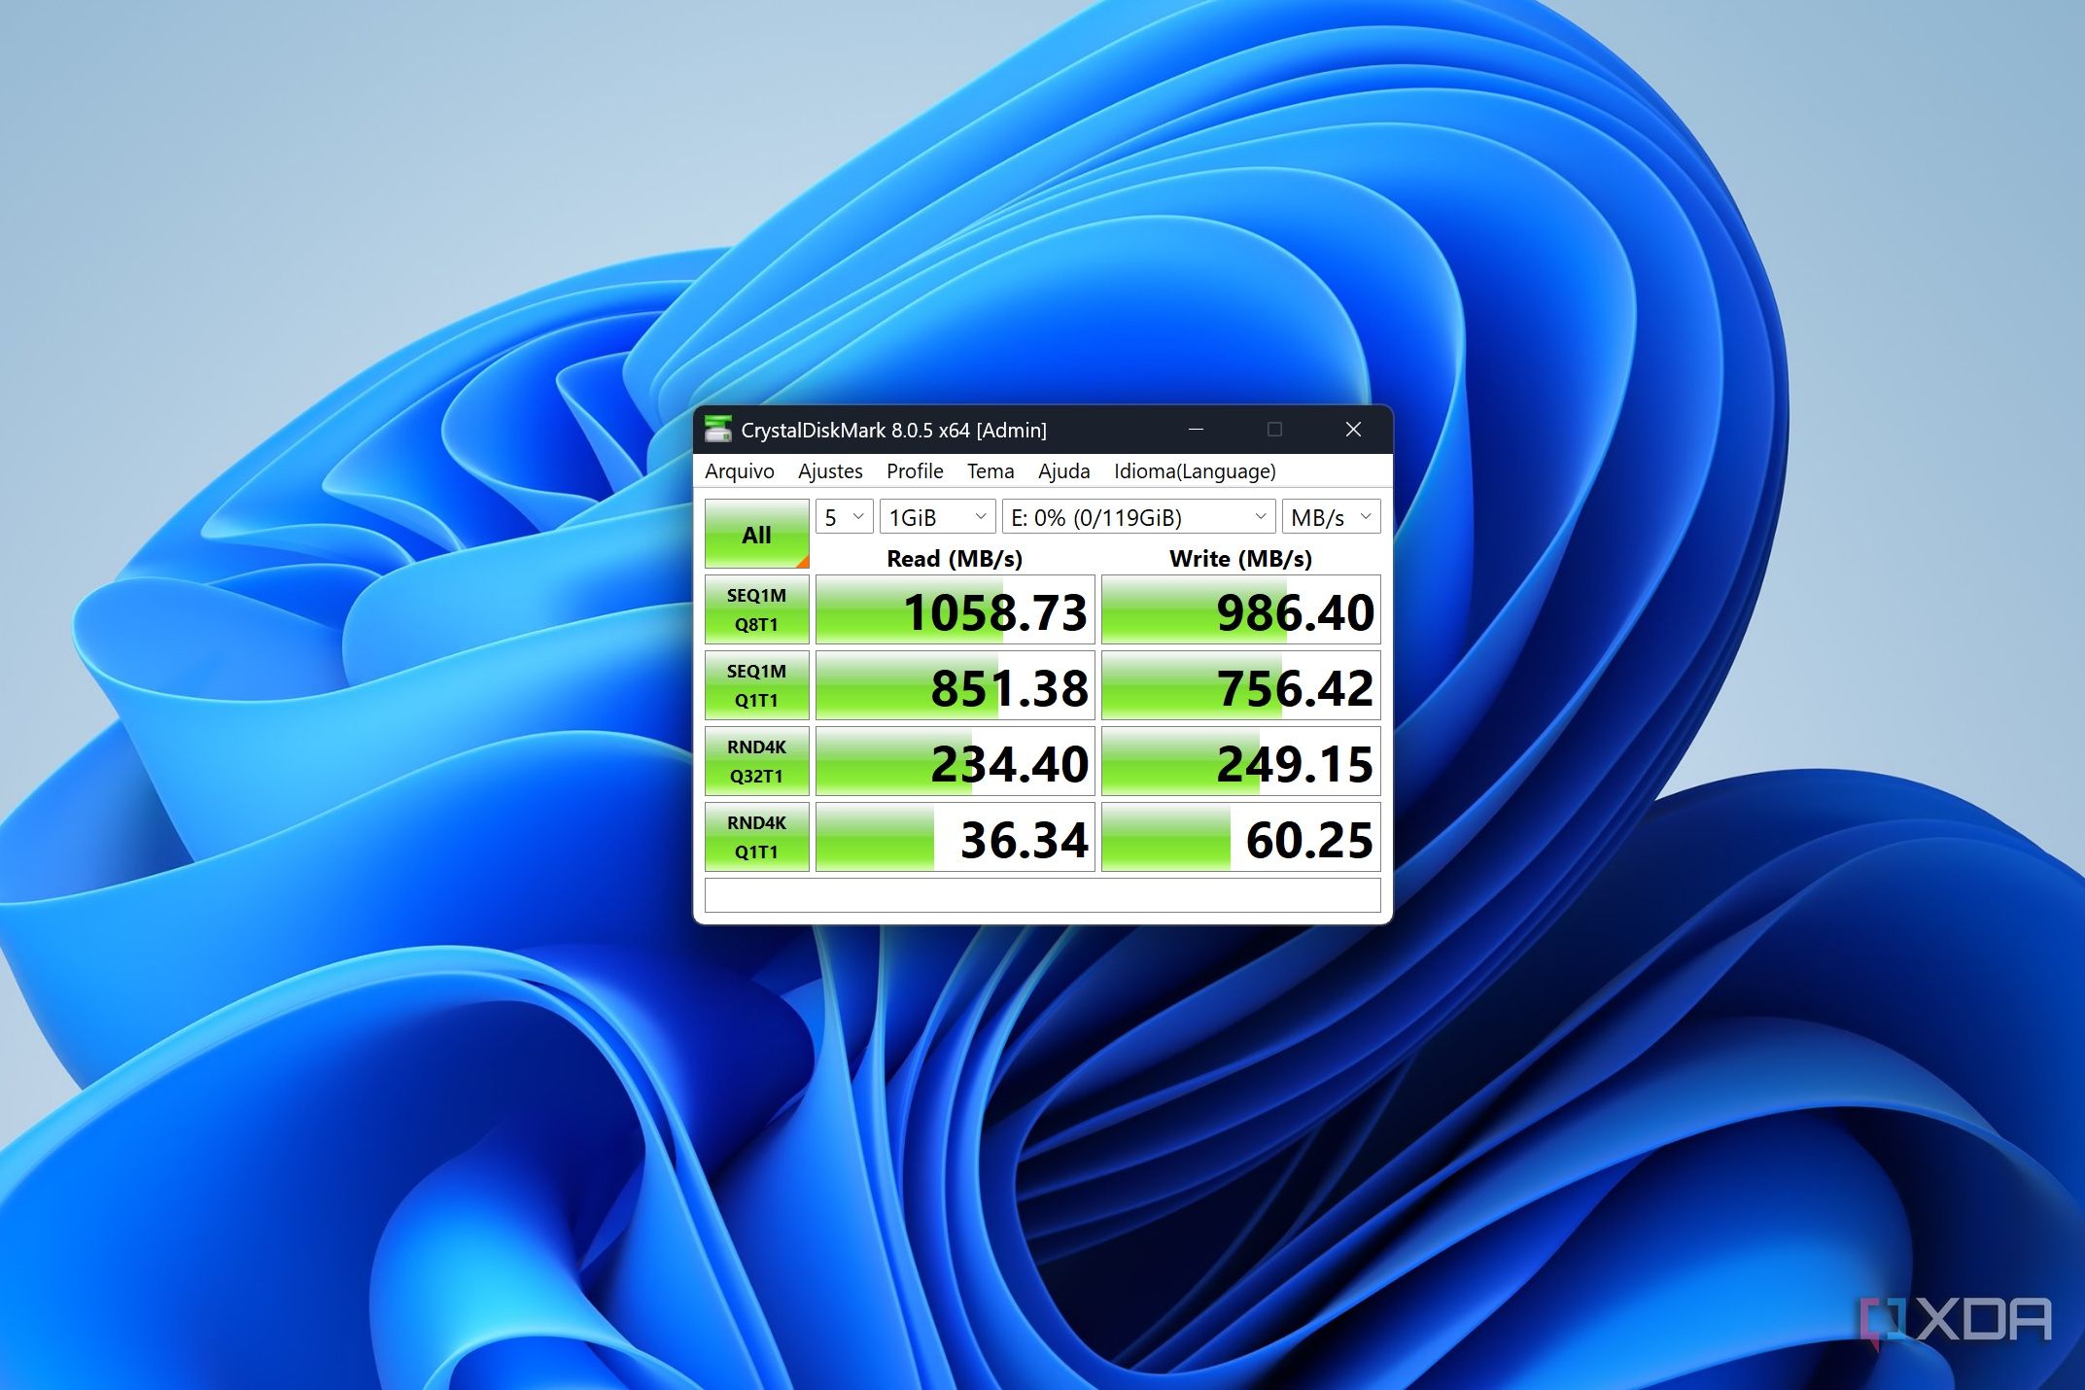
Task: Click the empty comment field at bottom
Action: 1042,895
